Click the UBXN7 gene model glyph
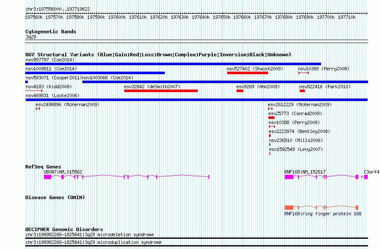Image resolution: width=380 pixels, height=249 pixels. coord(126,177)
